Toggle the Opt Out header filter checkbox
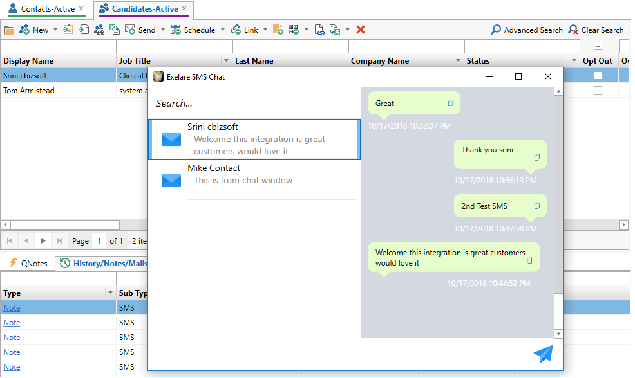635x378 pixels. point(598,46)
